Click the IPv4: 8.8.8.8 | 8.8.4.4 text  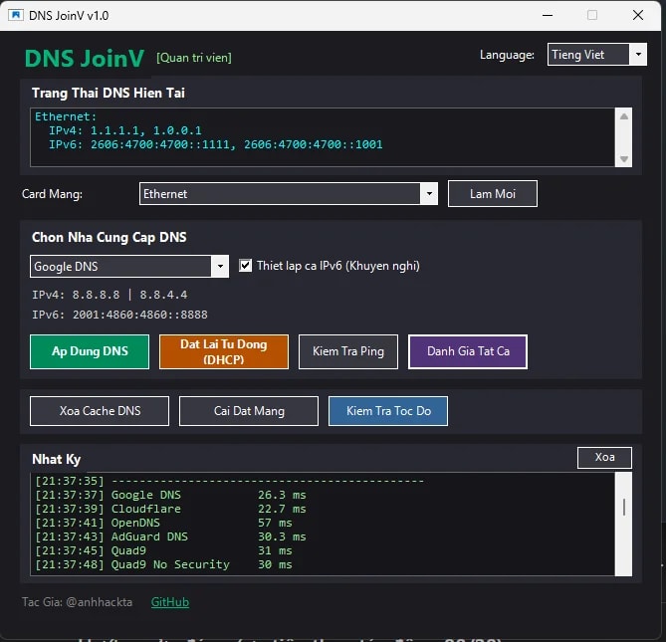tap(111, 295)
